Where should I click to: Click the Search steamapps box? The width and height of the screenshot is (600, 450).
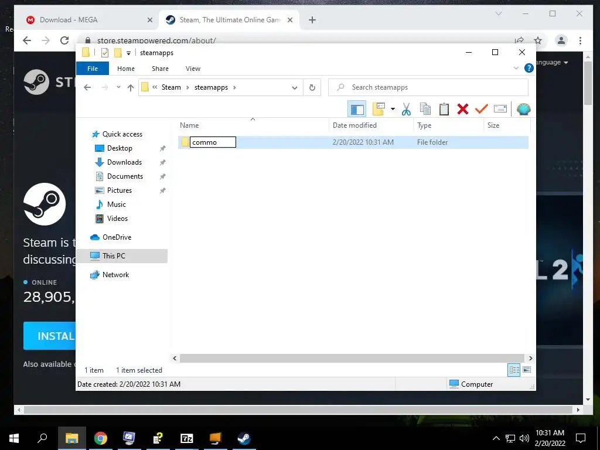[x=428, y=87]
